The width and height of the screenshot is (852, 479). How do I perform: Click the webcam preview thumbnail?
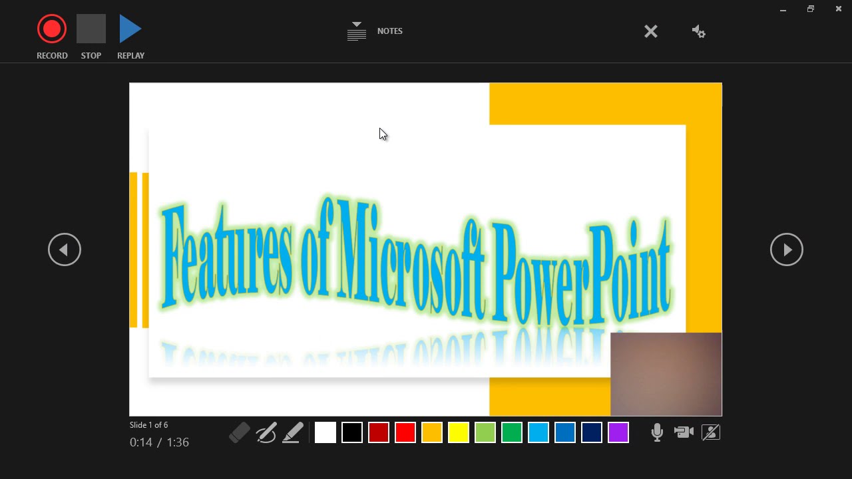[666, 375]
